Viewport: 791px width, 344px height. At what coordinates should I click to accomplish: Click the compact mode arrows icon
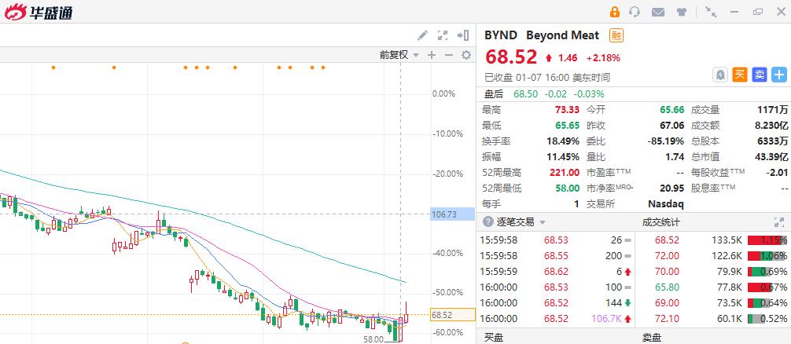click(711, 12)
